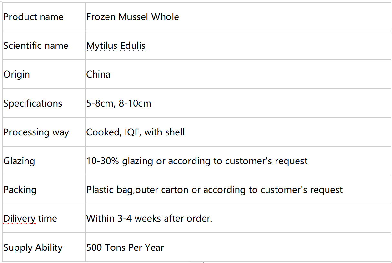392x263 pixels.
Task: Click the '500 Tons Per Year' cell
Action: pyautogui.click(x=238, y=247)
